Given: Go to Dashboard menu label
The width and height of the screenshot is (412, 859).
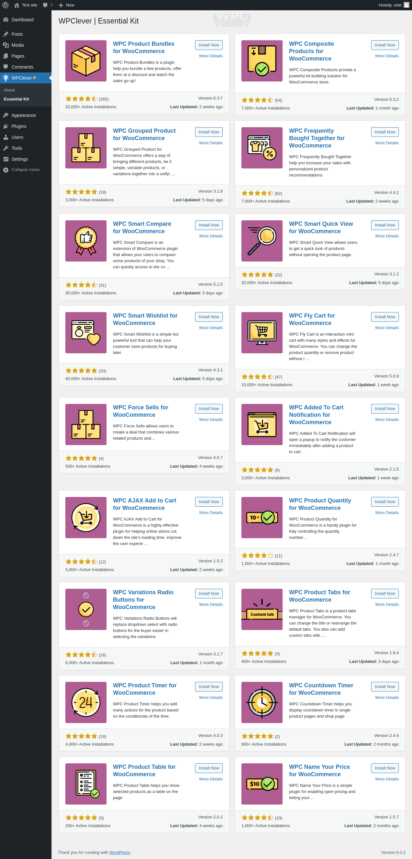Looking at the screenshot, I should tap(23, 20).
